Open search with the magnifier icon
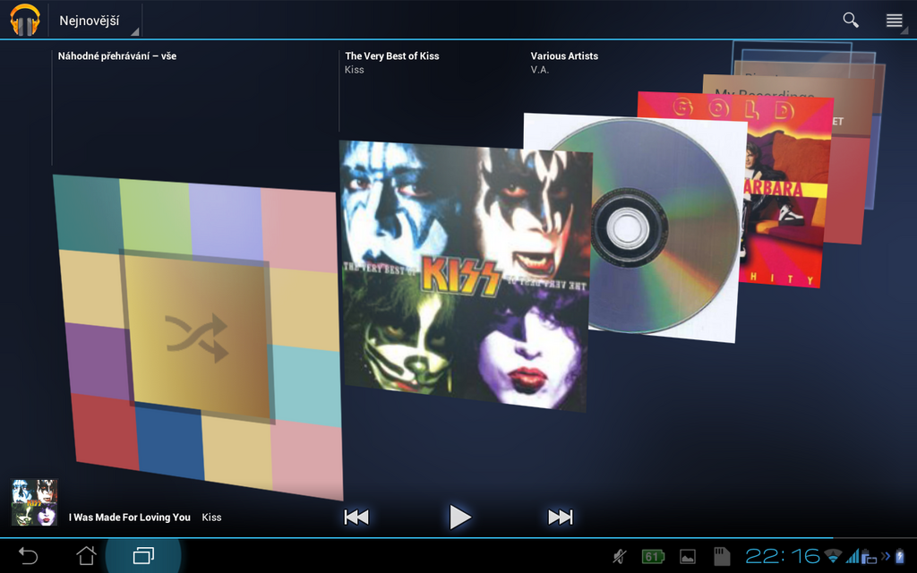 click(850, 20)
